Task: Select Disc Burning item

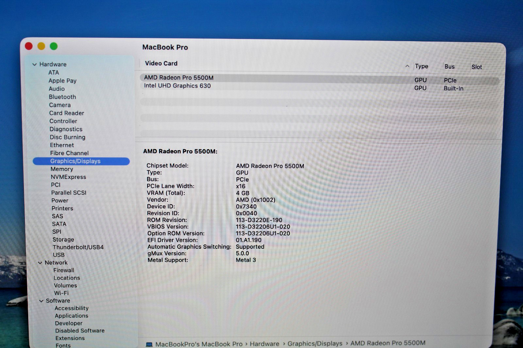Action: point(67,137)
